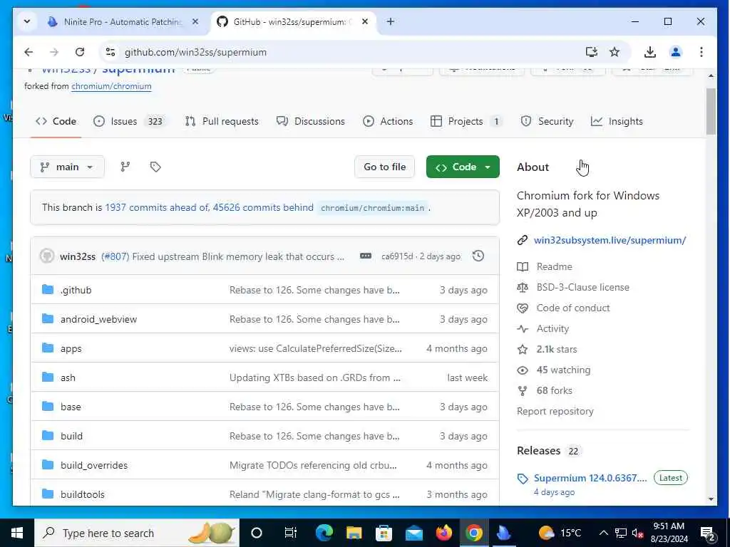Viewport: 730px width, 547px height.
Task: Open commit history clock icon
Action: point(478,256)
